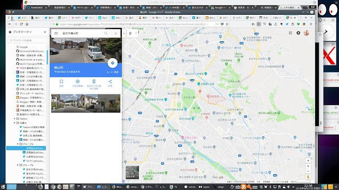Collapse the グループA bookmark folder
339x190 pixels.
[17, 144]
